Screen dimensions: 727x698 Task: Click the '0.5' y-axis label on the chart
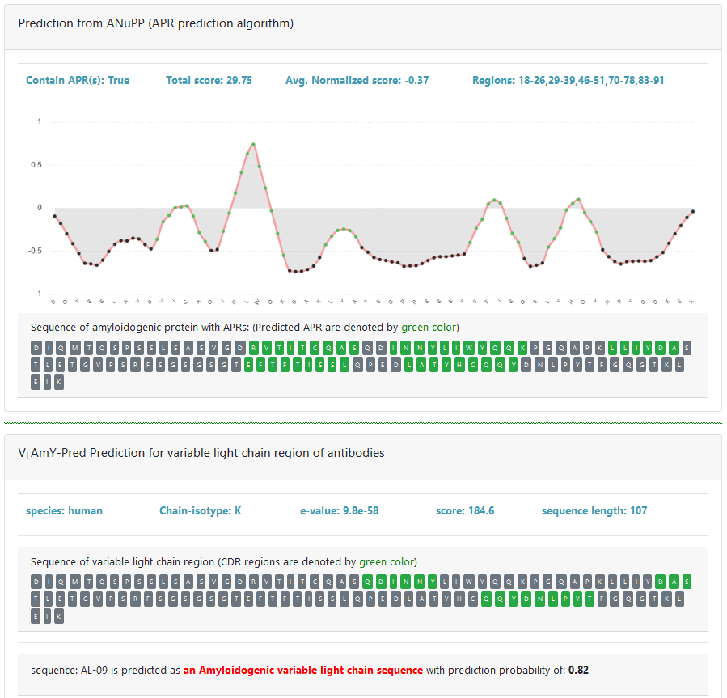[x=36, y=165]
